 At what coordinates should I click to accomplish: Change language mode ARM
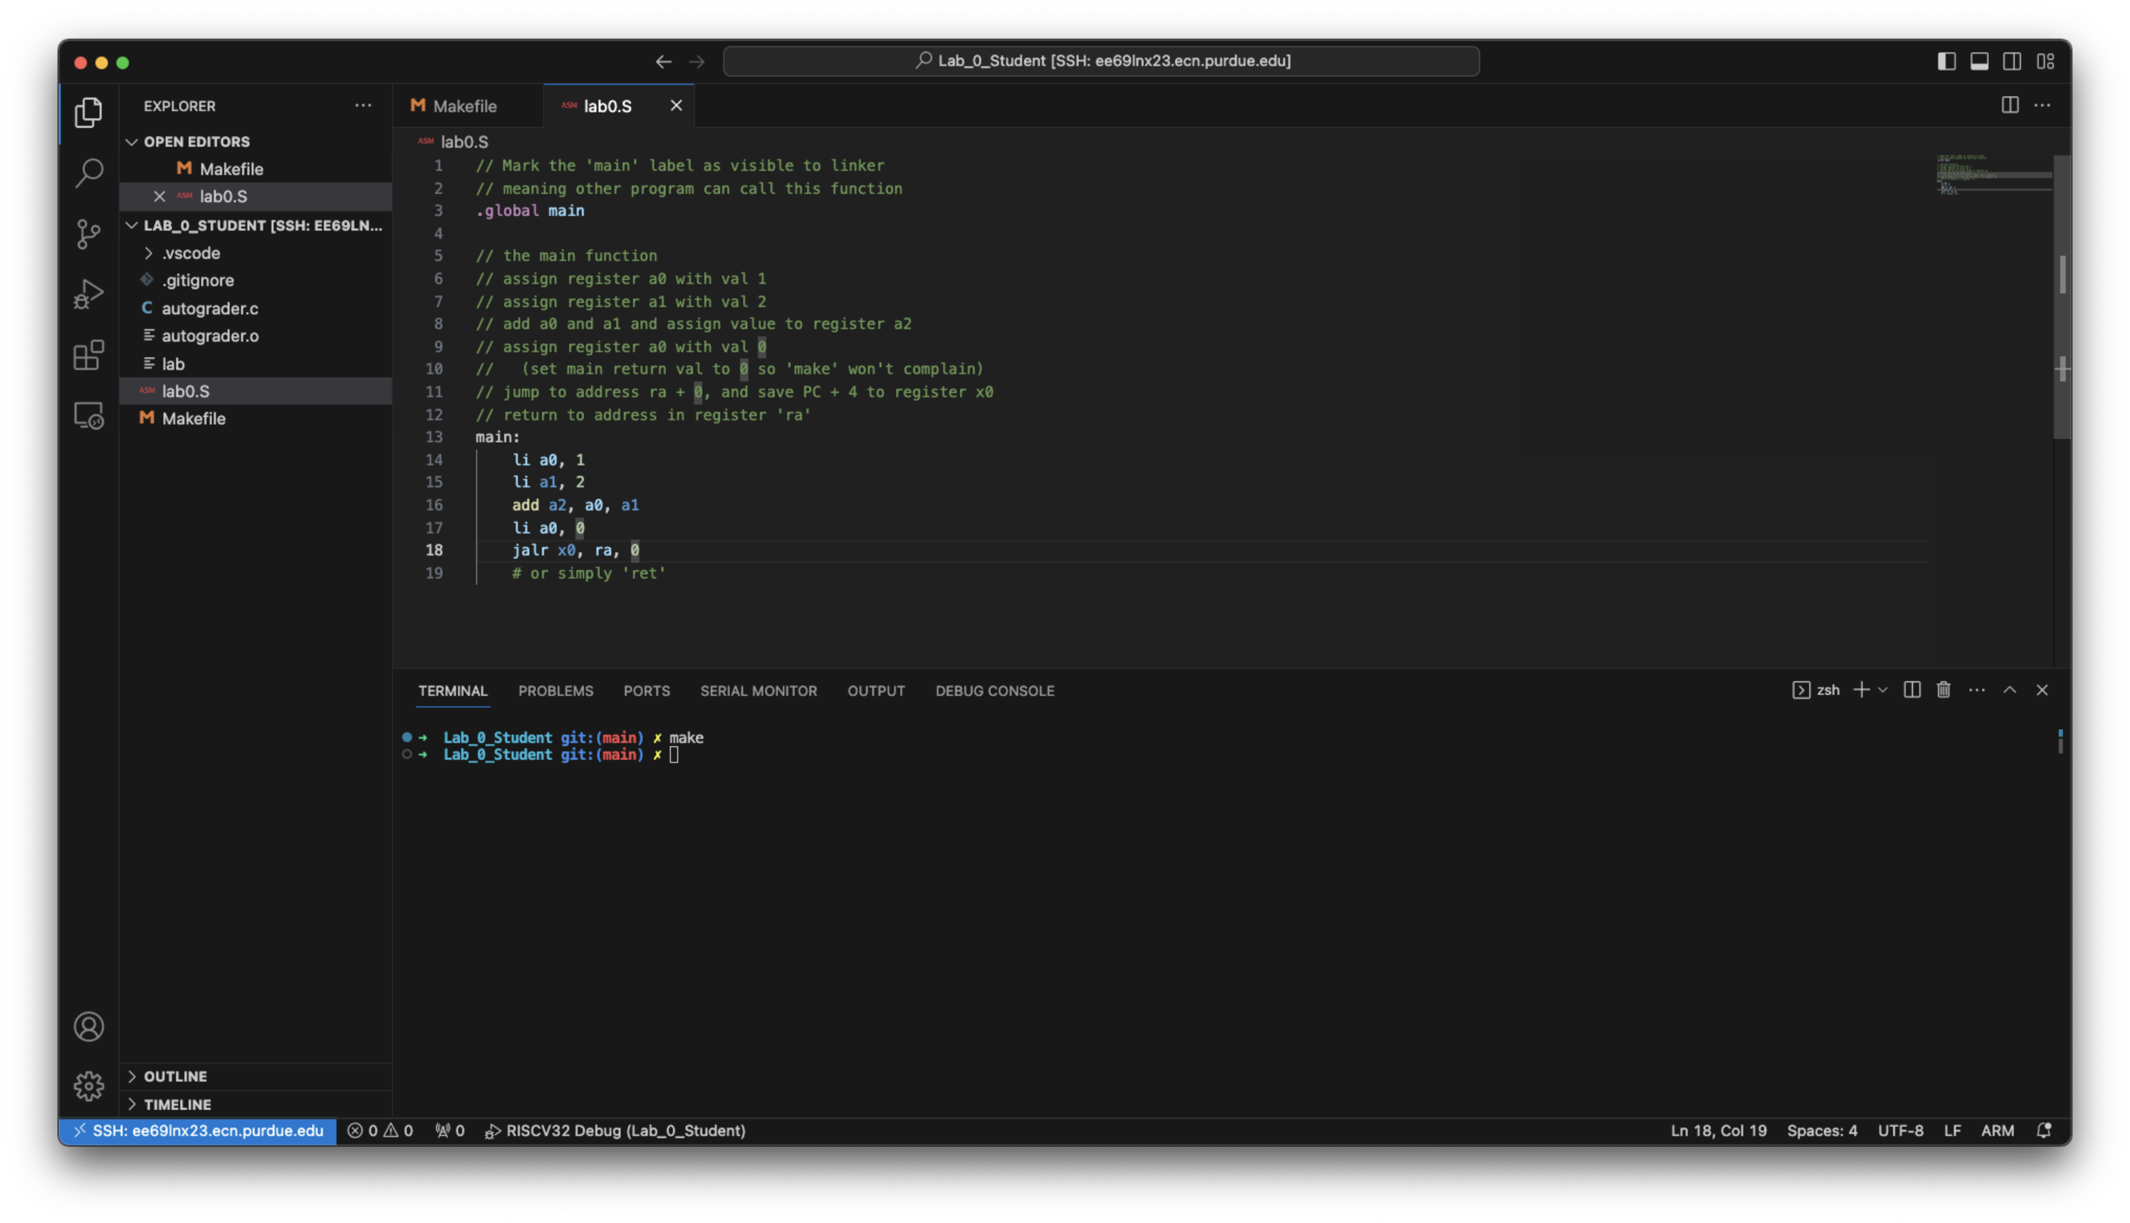pos(1996,1131)
